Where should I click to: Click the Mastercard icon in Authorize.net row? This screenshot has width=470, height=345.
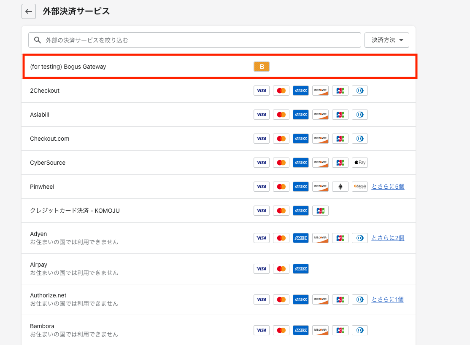tap(281, 300)
